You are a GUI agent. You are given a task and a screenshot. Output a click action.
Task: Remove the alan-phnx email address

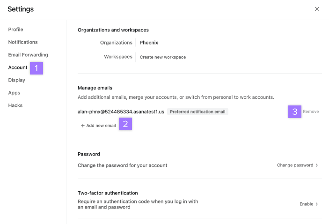point(311,112)
